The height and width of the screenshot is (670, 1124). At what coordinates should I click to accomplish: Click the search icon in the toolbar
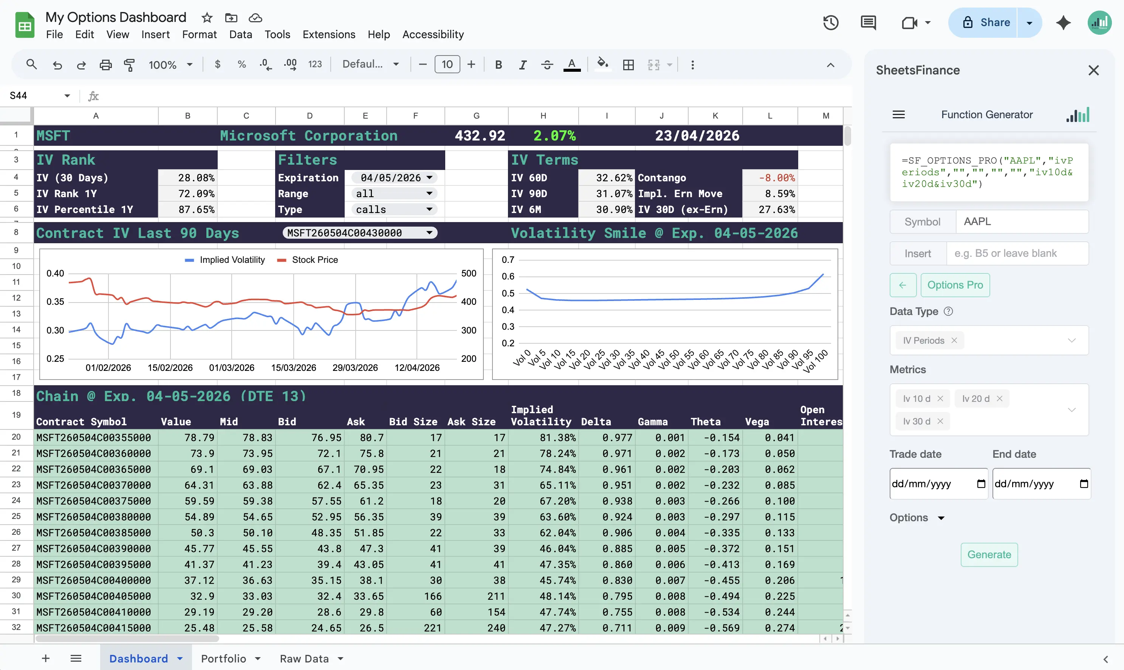click(x=31, y=65)
